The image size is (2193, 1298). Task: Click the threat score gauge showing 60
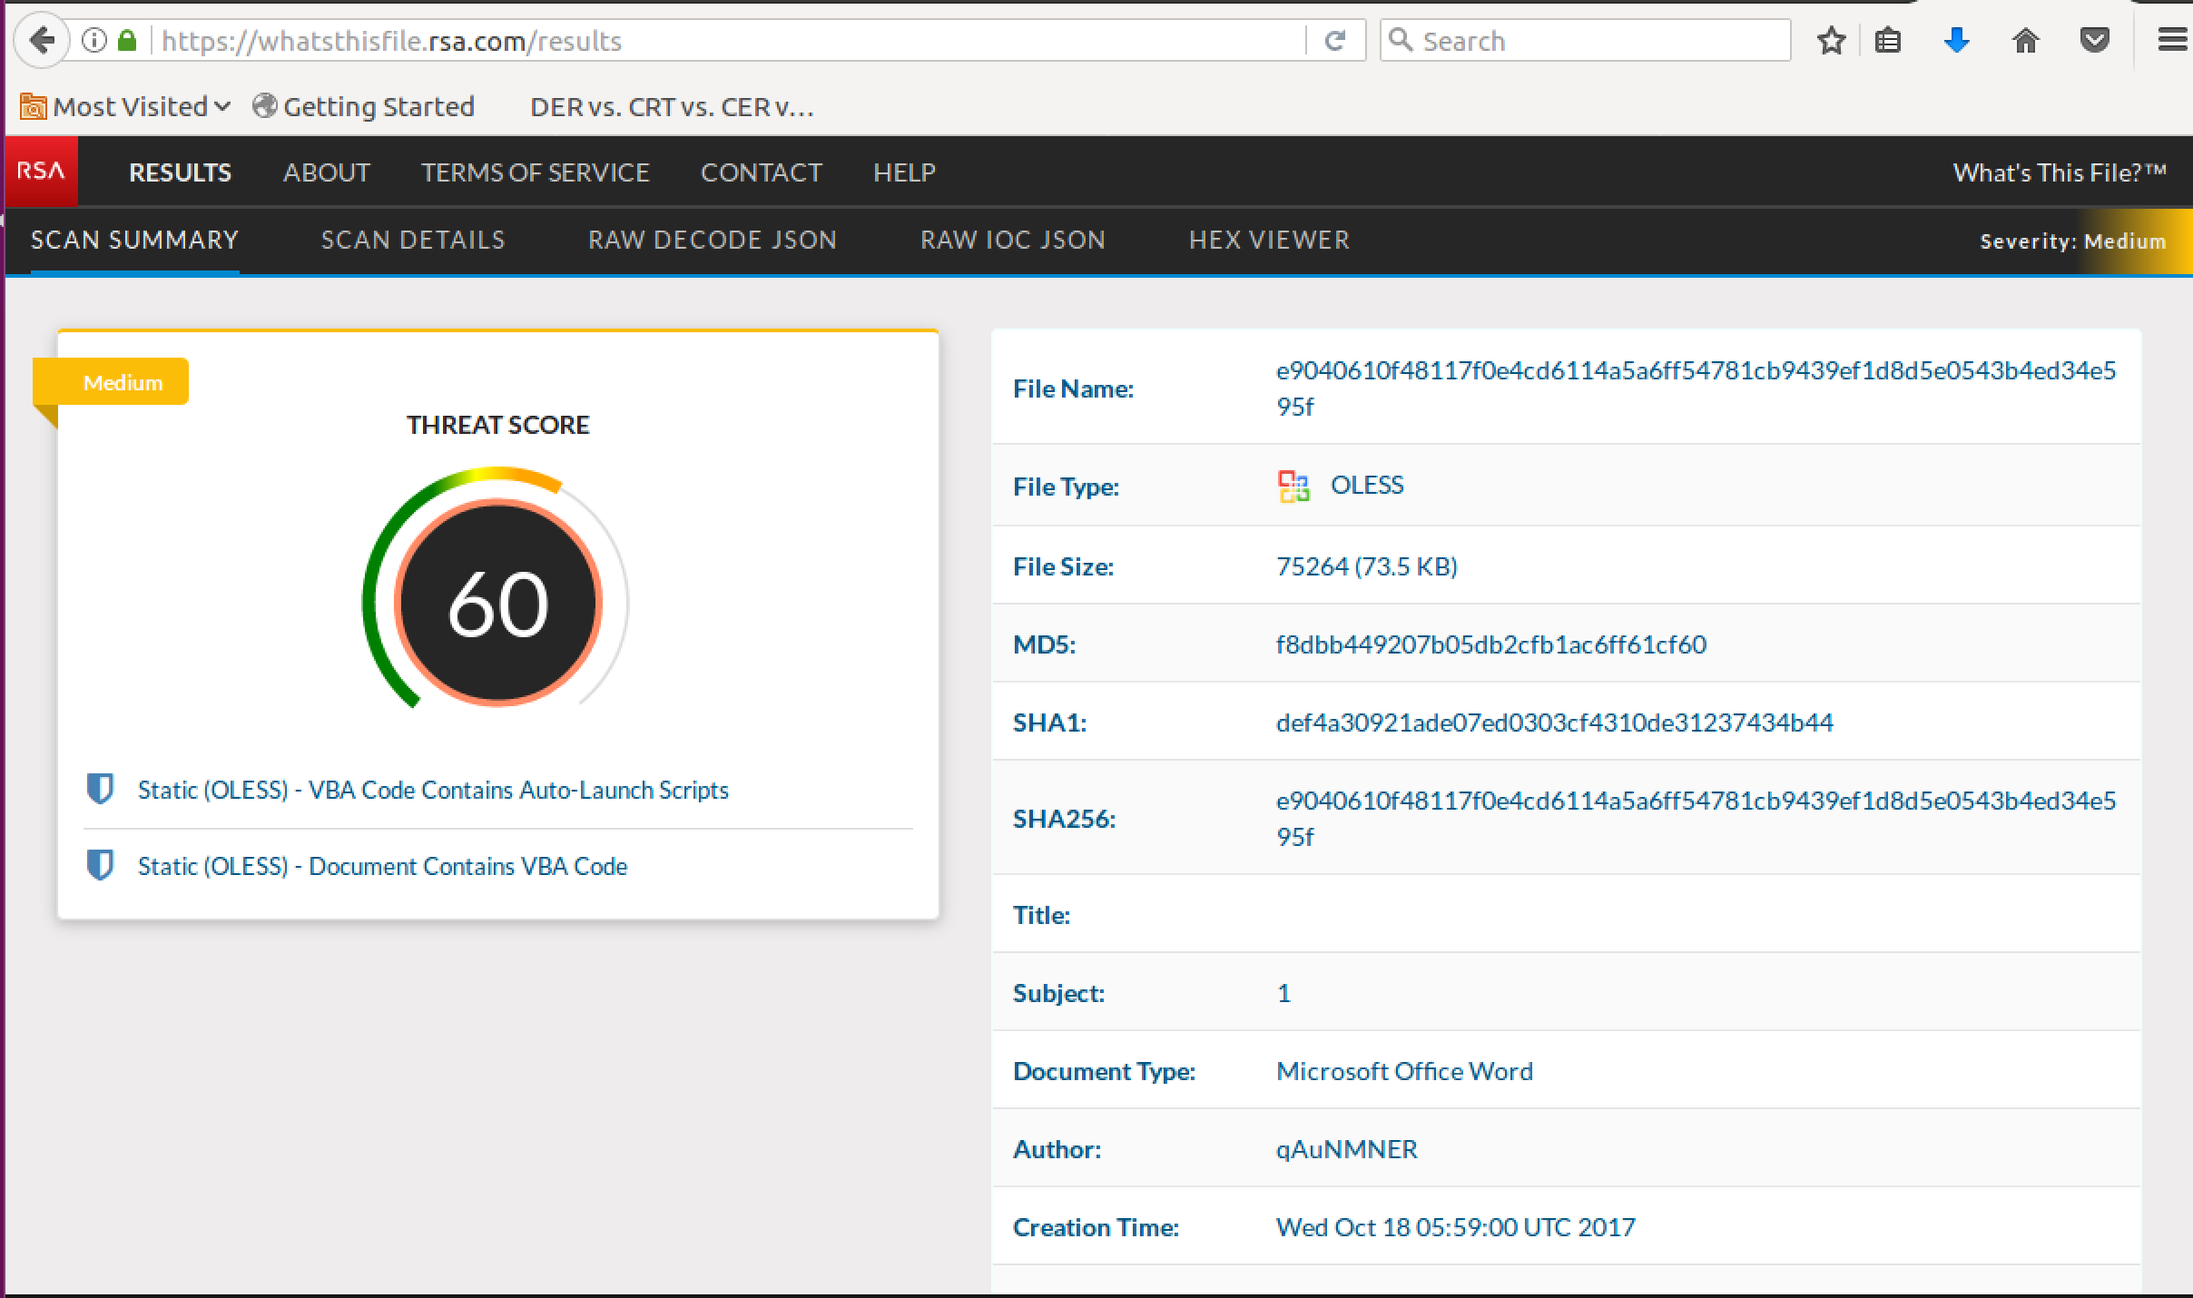[x=497, y=603]
